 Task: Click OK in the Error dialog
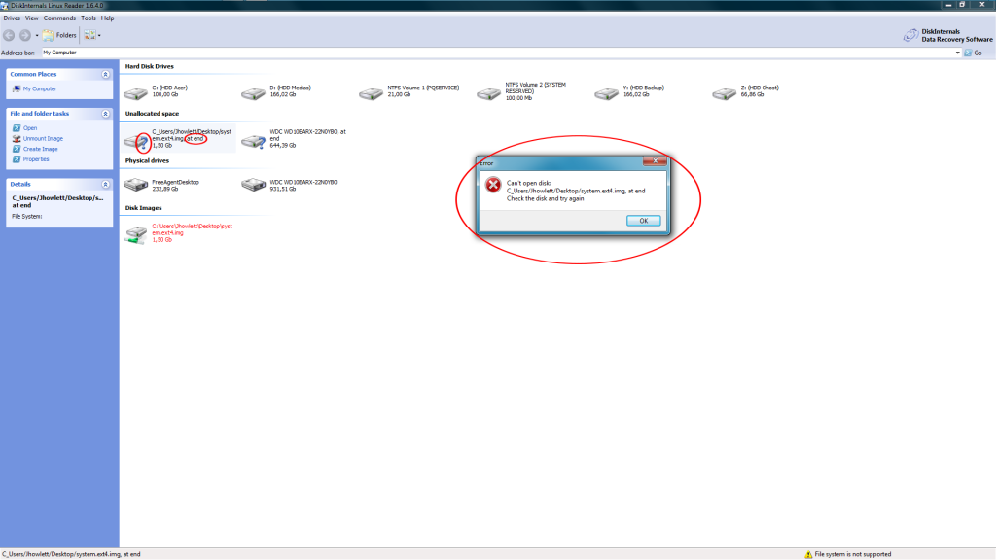[644, 221]
